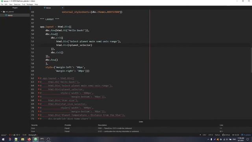
Task: Select app.py in the tree view
Action: [10, 15]
